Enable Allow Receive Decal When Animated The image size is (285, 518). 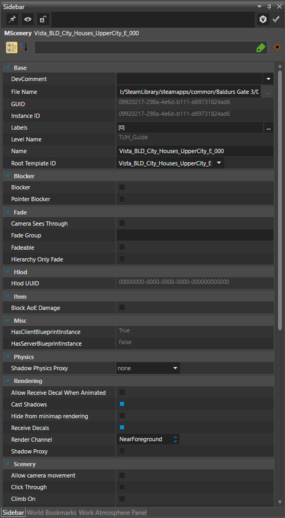coord(122,392)
